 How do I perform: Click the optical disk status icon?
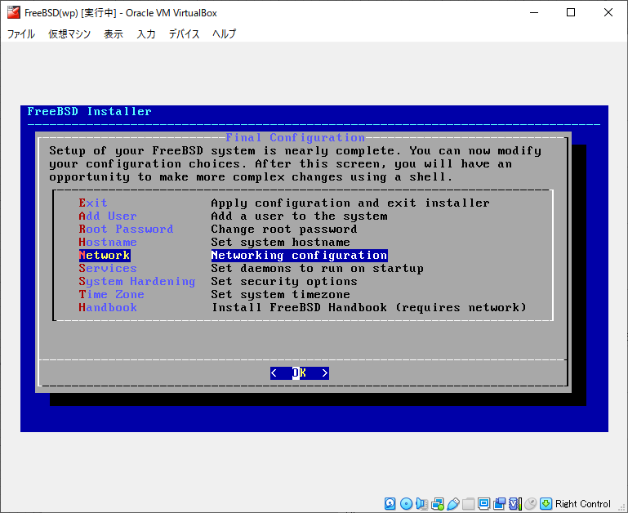click(x=406, y=504)
